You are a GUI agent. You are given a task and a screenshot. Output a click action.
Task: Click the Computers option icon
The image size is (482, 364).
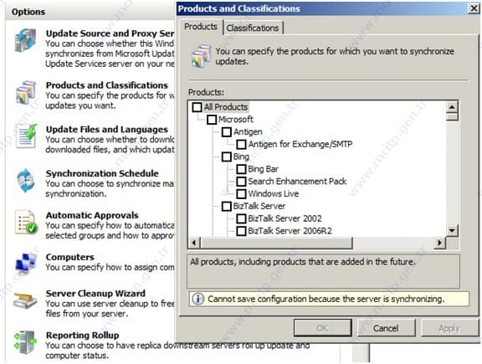pos(26,264)
